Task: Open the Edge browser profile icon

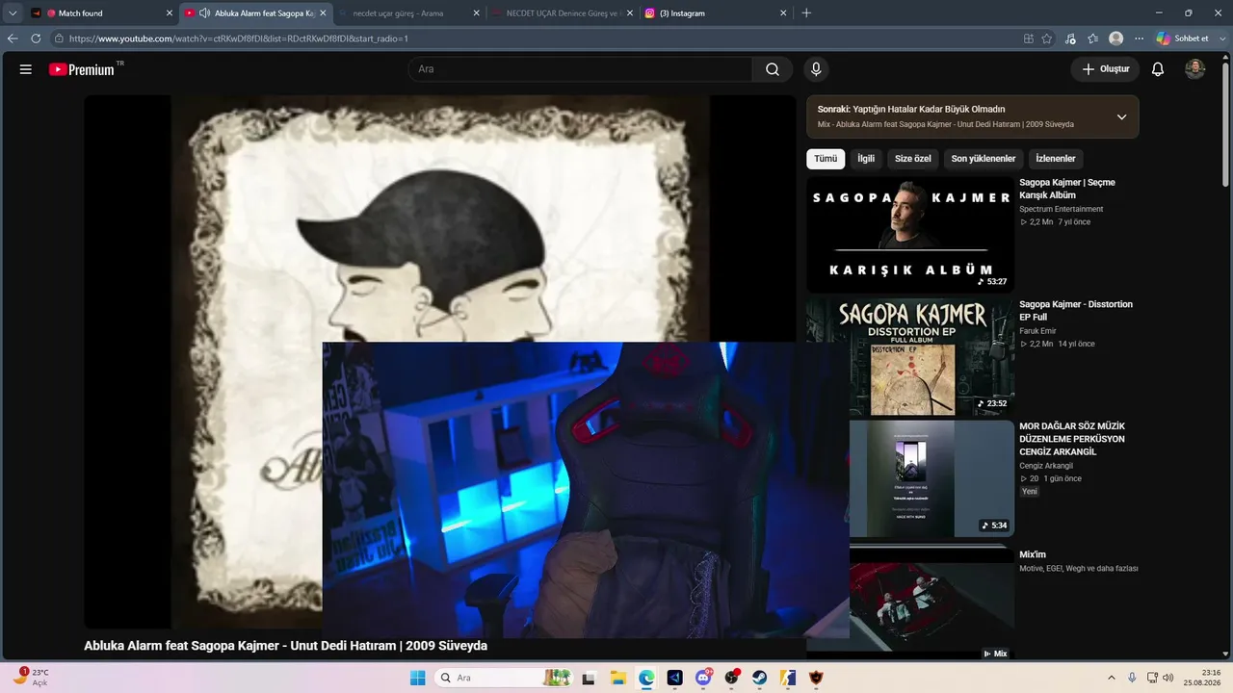Action: (1115, 38)
